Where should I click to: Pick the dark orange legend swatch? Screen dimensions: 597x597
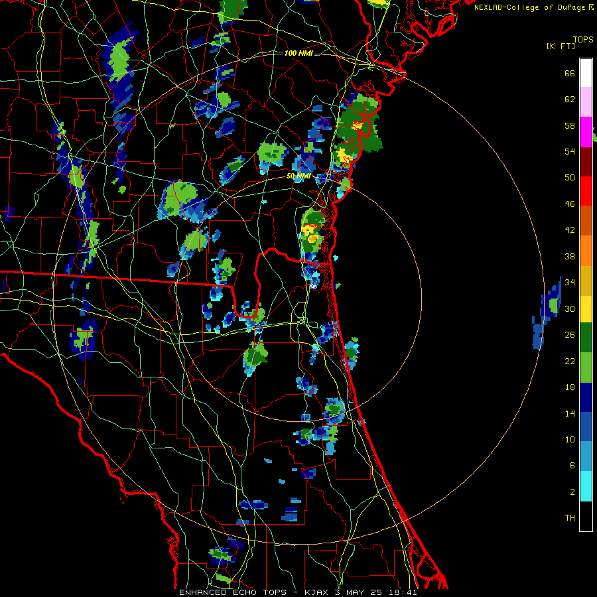(586, 220)
